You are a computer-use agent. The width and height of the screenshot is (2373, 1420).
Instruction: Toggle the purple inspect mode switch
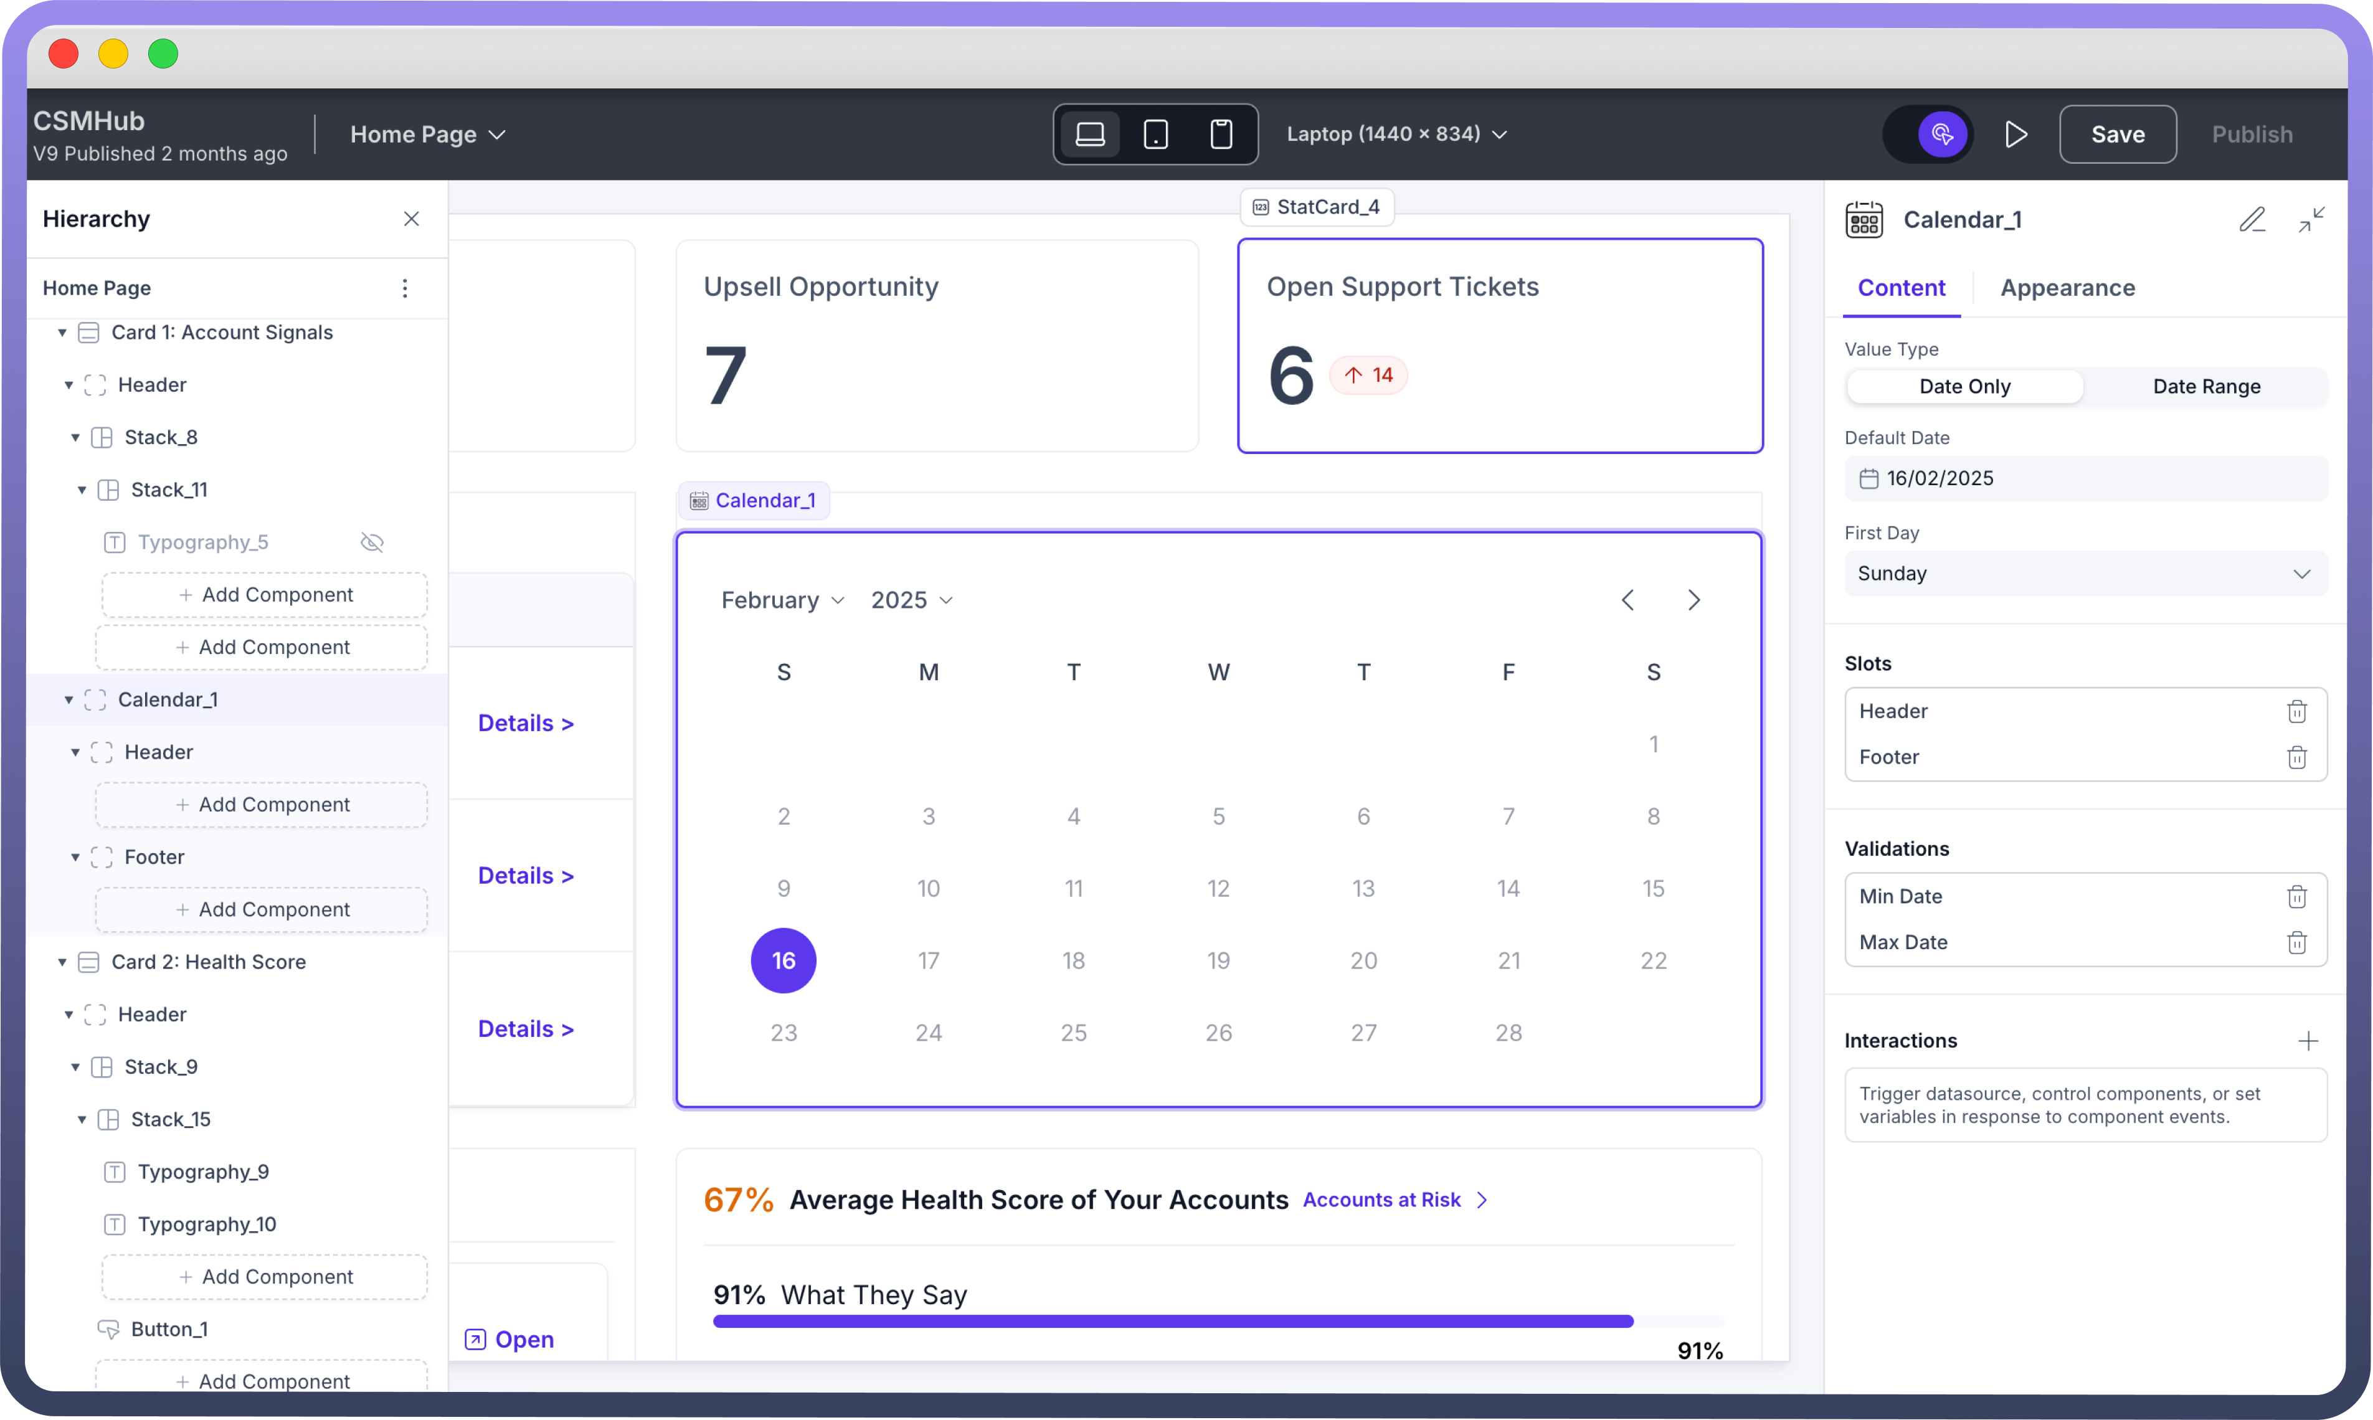[x=1941, y=134]
